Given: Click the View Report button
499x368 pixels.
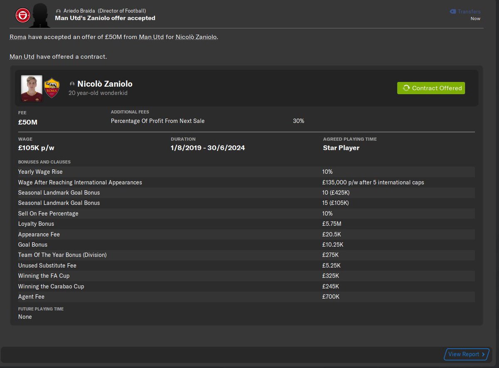Looking at the screenshot, I should [466, 354].
